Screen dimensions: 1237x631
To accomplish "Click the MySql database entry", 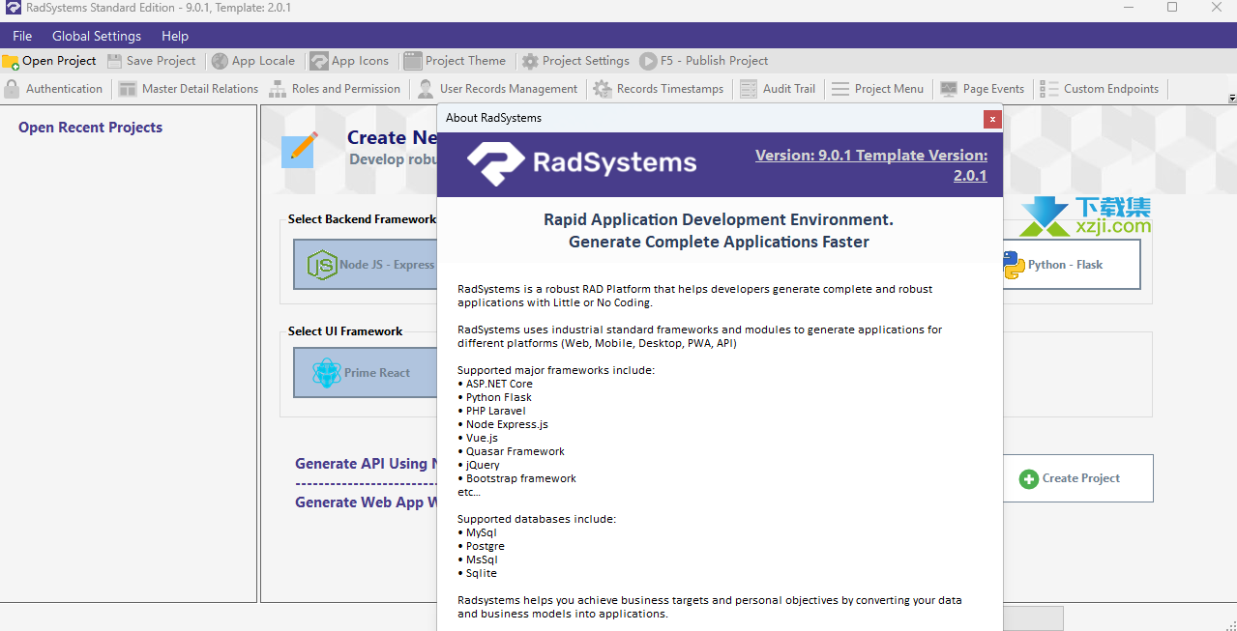I will [x=481, y=532].
